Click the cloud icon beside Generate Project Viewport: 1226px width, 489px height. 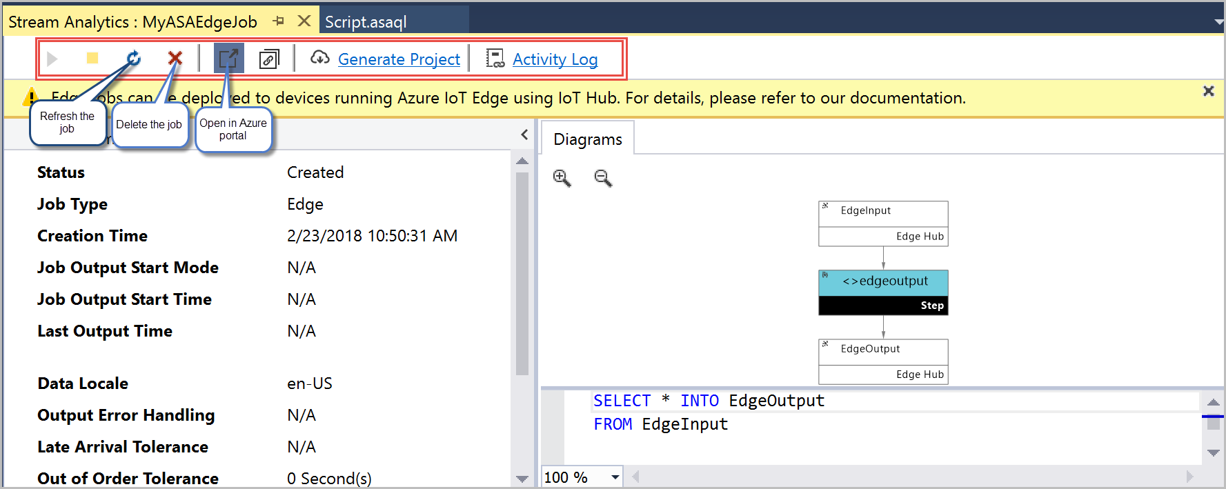tap(319, 58)
